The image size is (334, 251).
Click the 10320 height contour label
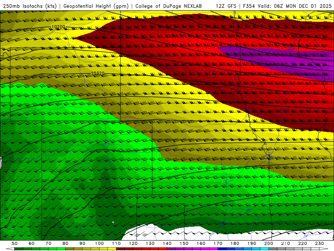click(x=98, y=74)
